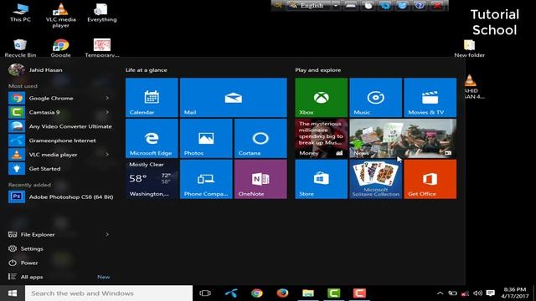Open the OneNote tile
This screenshot has height=301, width=536.
point(260,179)
